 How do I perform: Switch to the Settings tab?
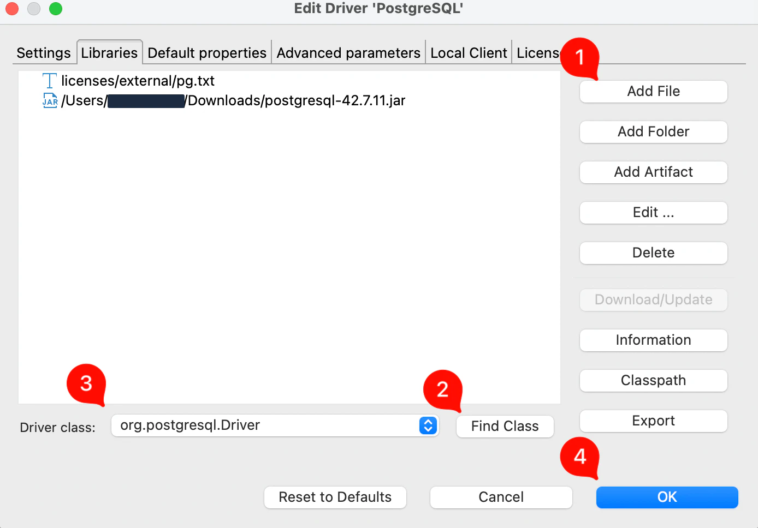[x=44, y=53]
